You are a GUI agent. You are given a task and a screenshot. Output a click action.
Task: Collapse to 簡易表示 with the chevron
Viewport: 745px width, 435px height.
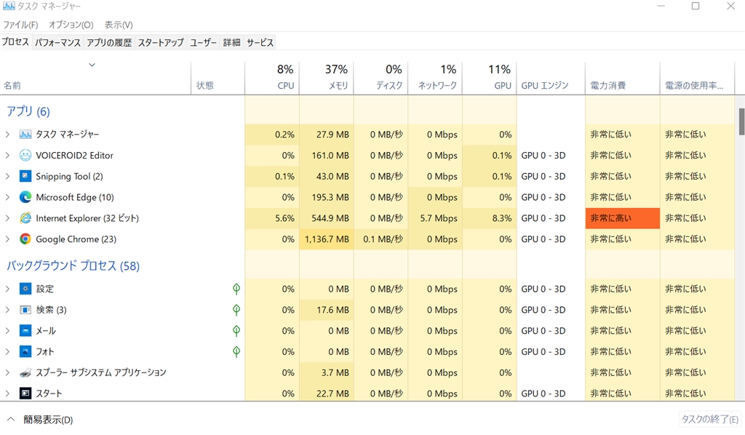click(x=11, y=420)
